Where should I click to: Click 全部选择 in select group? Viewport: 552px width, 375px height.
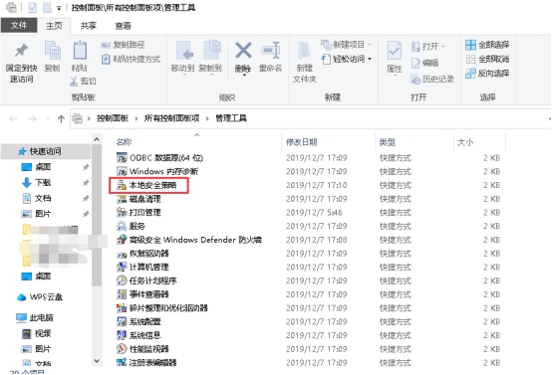pyautogui.click(x=487, y=45)
